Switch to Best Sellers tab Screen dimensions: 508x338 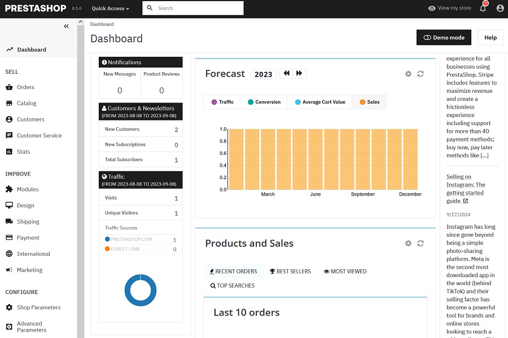tap(290, 272)
